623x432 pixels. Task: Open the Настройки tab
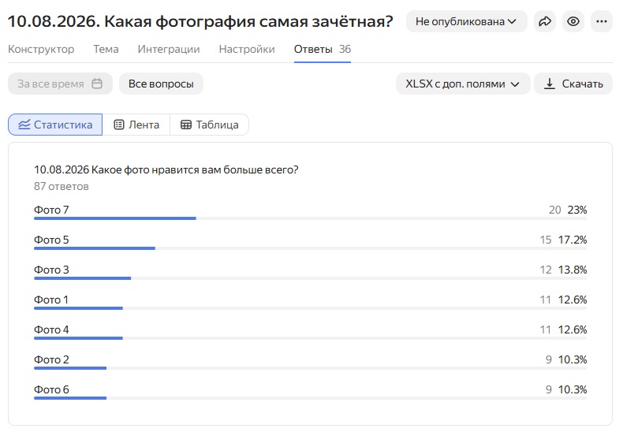pos(247,49)
